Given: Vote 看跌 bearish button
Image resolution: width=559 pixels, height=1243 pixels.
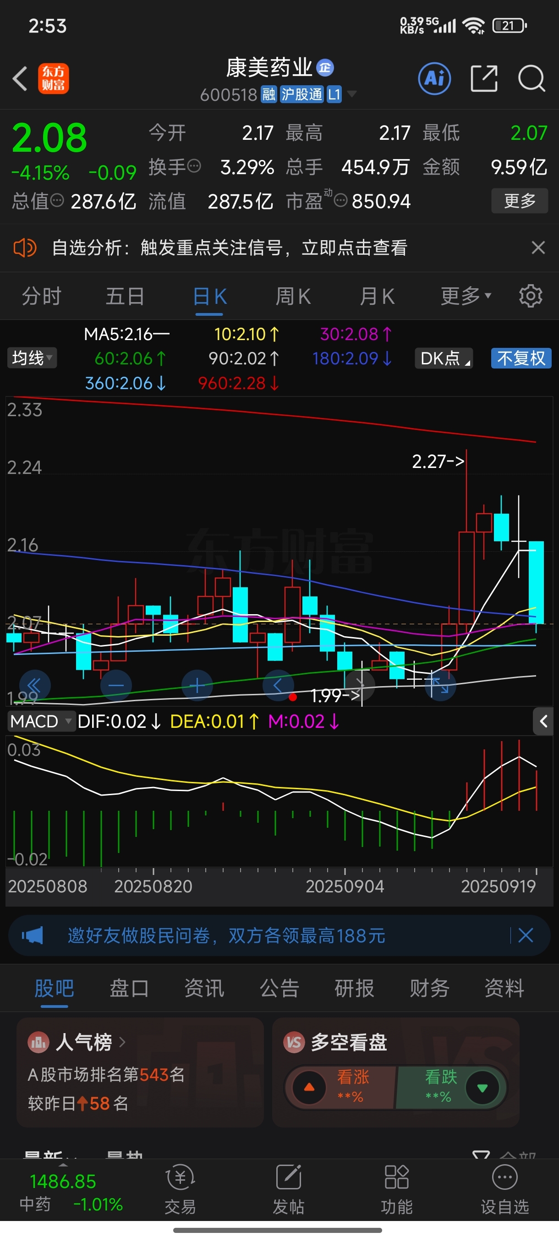Looking at the screenshot, I should click(x=450, y=1087).
